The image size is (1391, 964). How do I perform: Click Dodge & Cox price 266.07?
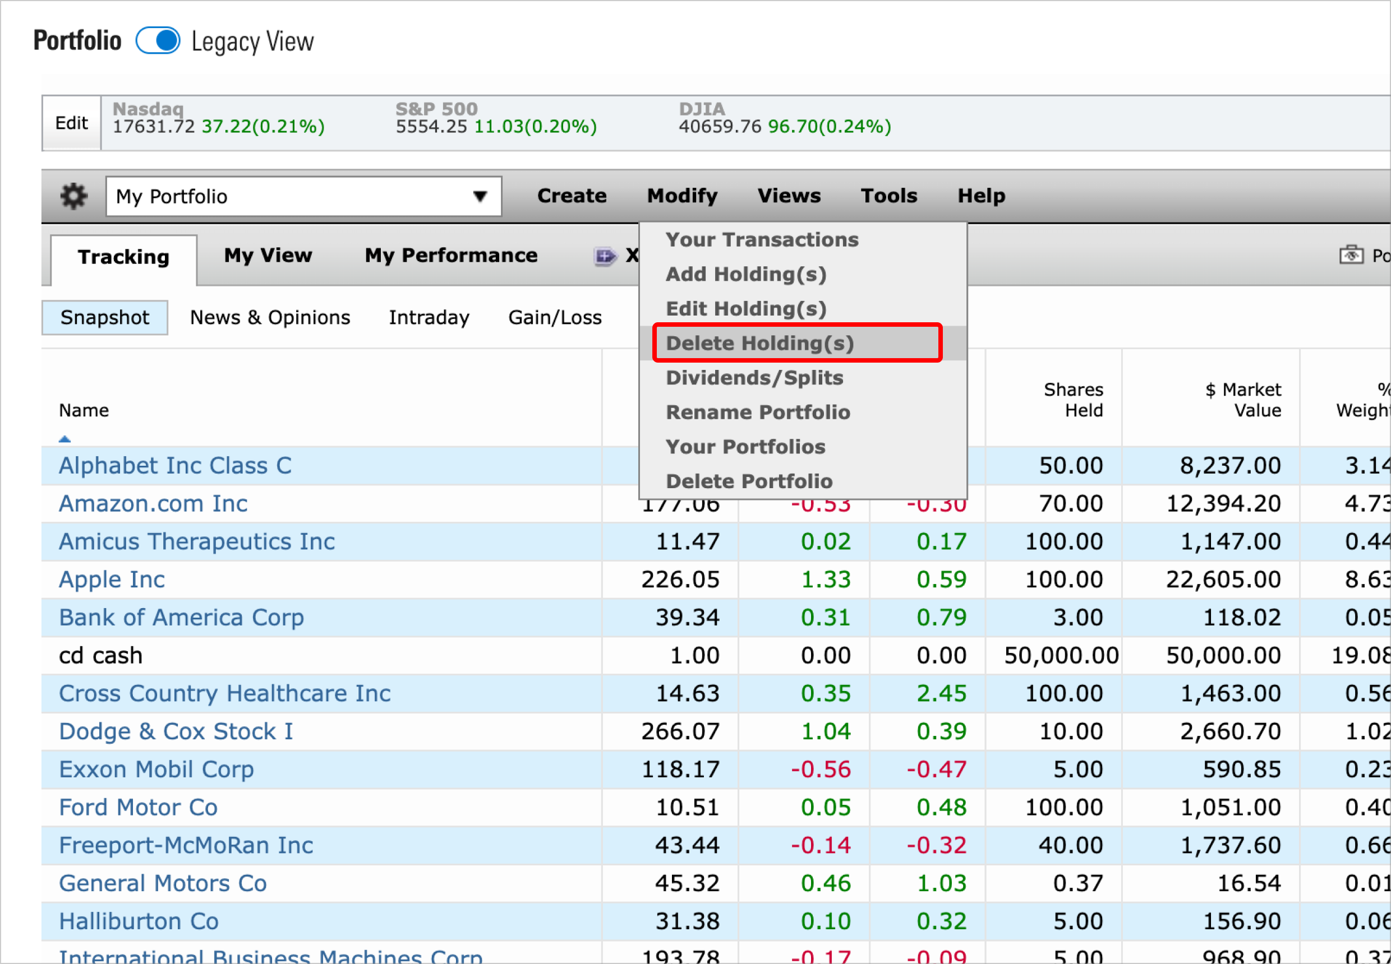(680, 731)
